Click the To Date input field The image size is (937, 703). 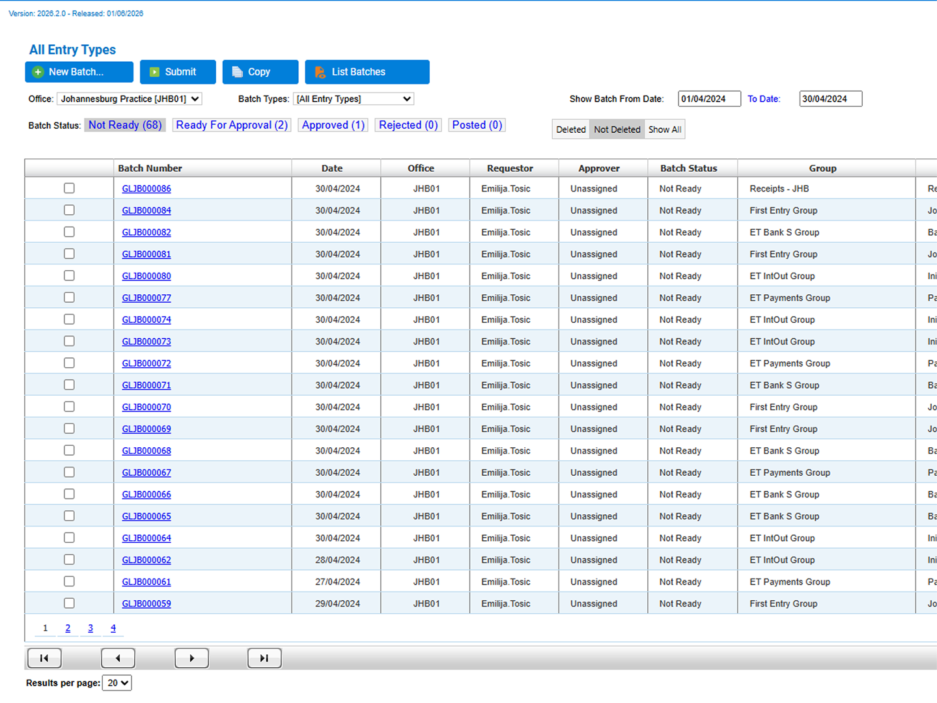click(x=830, y=99)
